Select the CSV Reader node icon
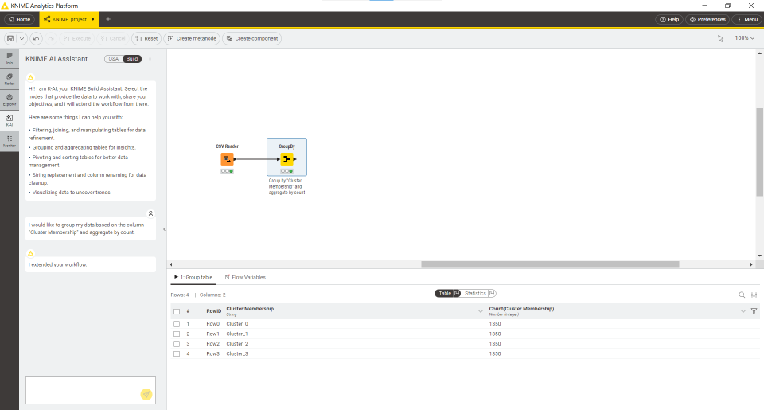The height and width of the screenshot is (410, 764). tap(227, 159)
